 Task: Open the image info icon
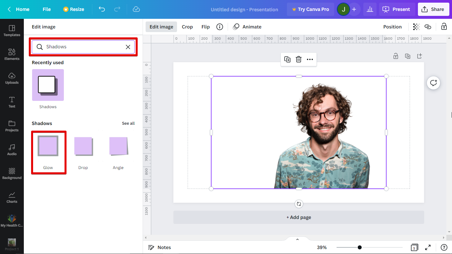point(219,27)
